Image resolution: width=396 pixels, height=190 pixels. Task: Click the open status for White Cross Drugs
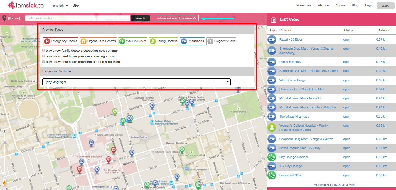pyautogui.click(x=347, y=80)
